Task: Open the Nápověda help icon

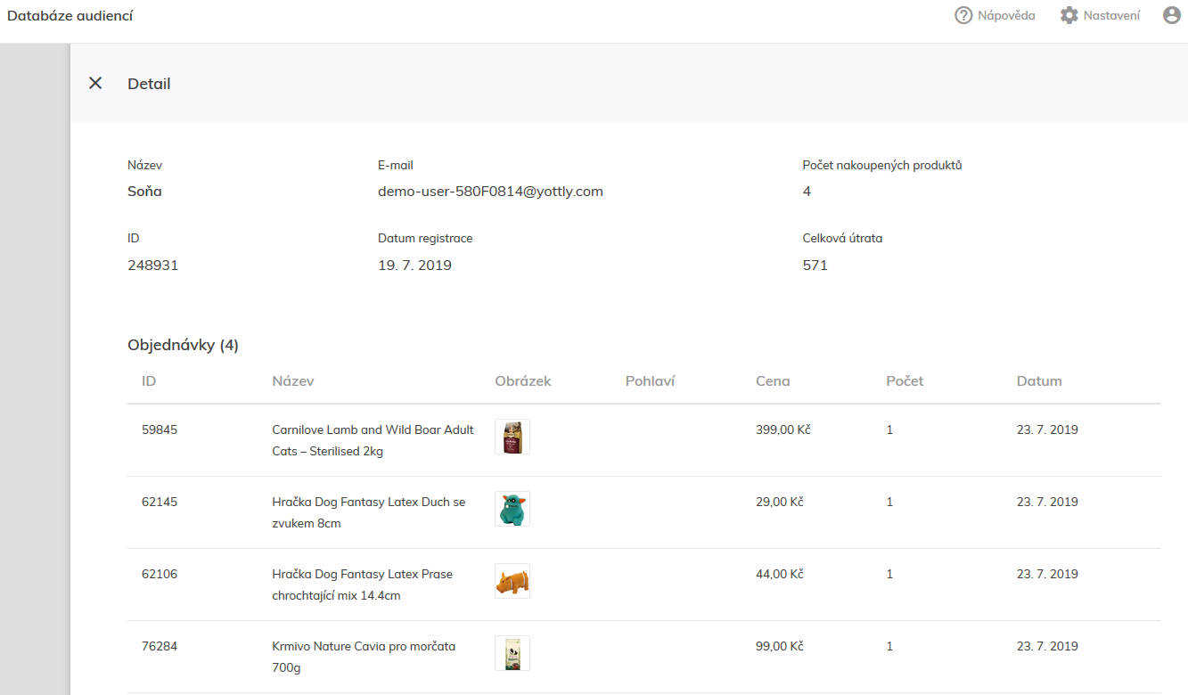Action: point(963,15)
